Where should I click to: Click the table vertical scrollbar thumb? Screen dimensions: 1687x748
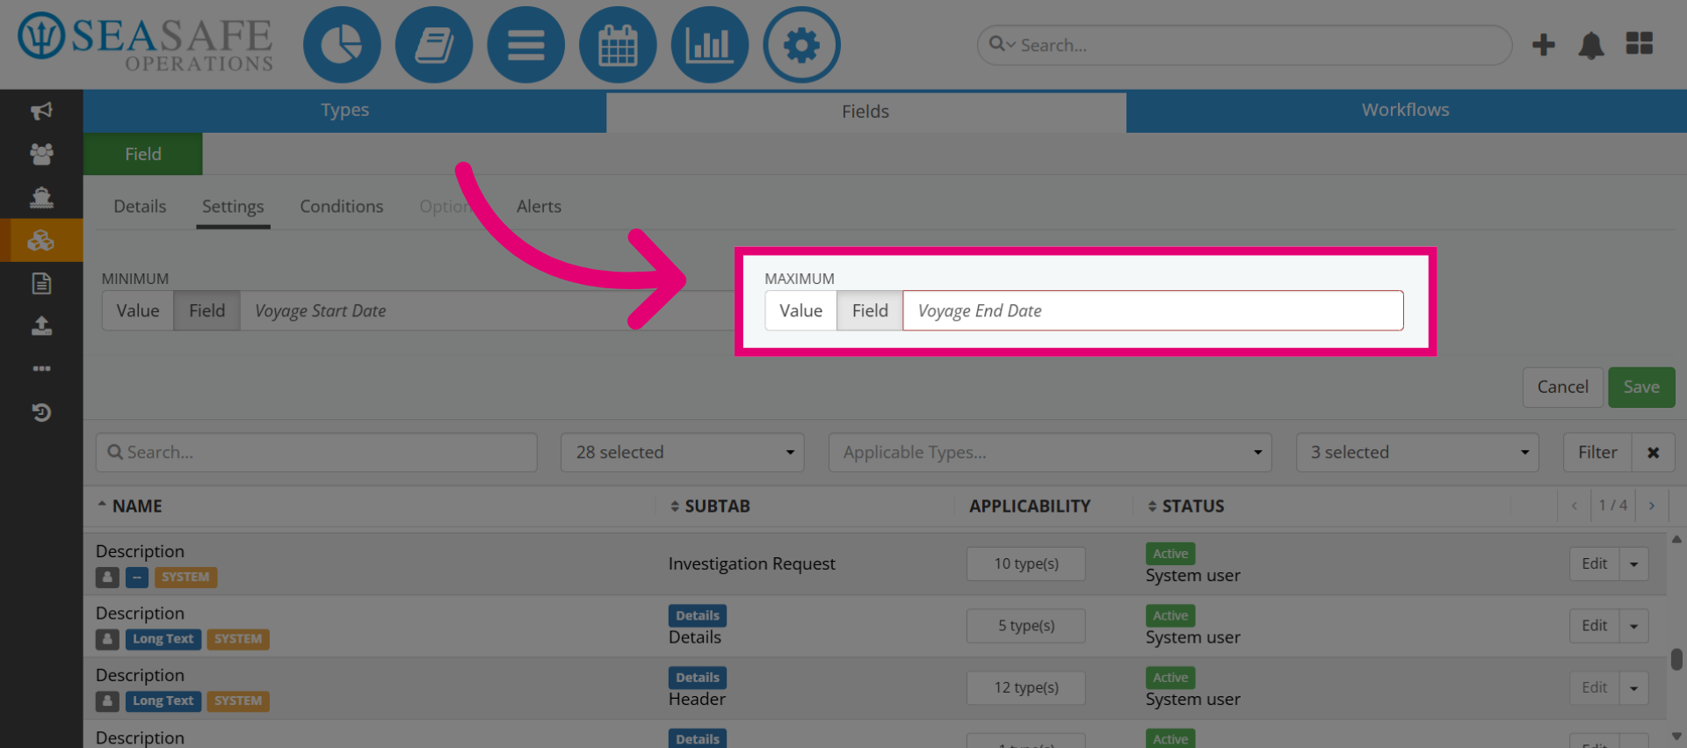1676,659
